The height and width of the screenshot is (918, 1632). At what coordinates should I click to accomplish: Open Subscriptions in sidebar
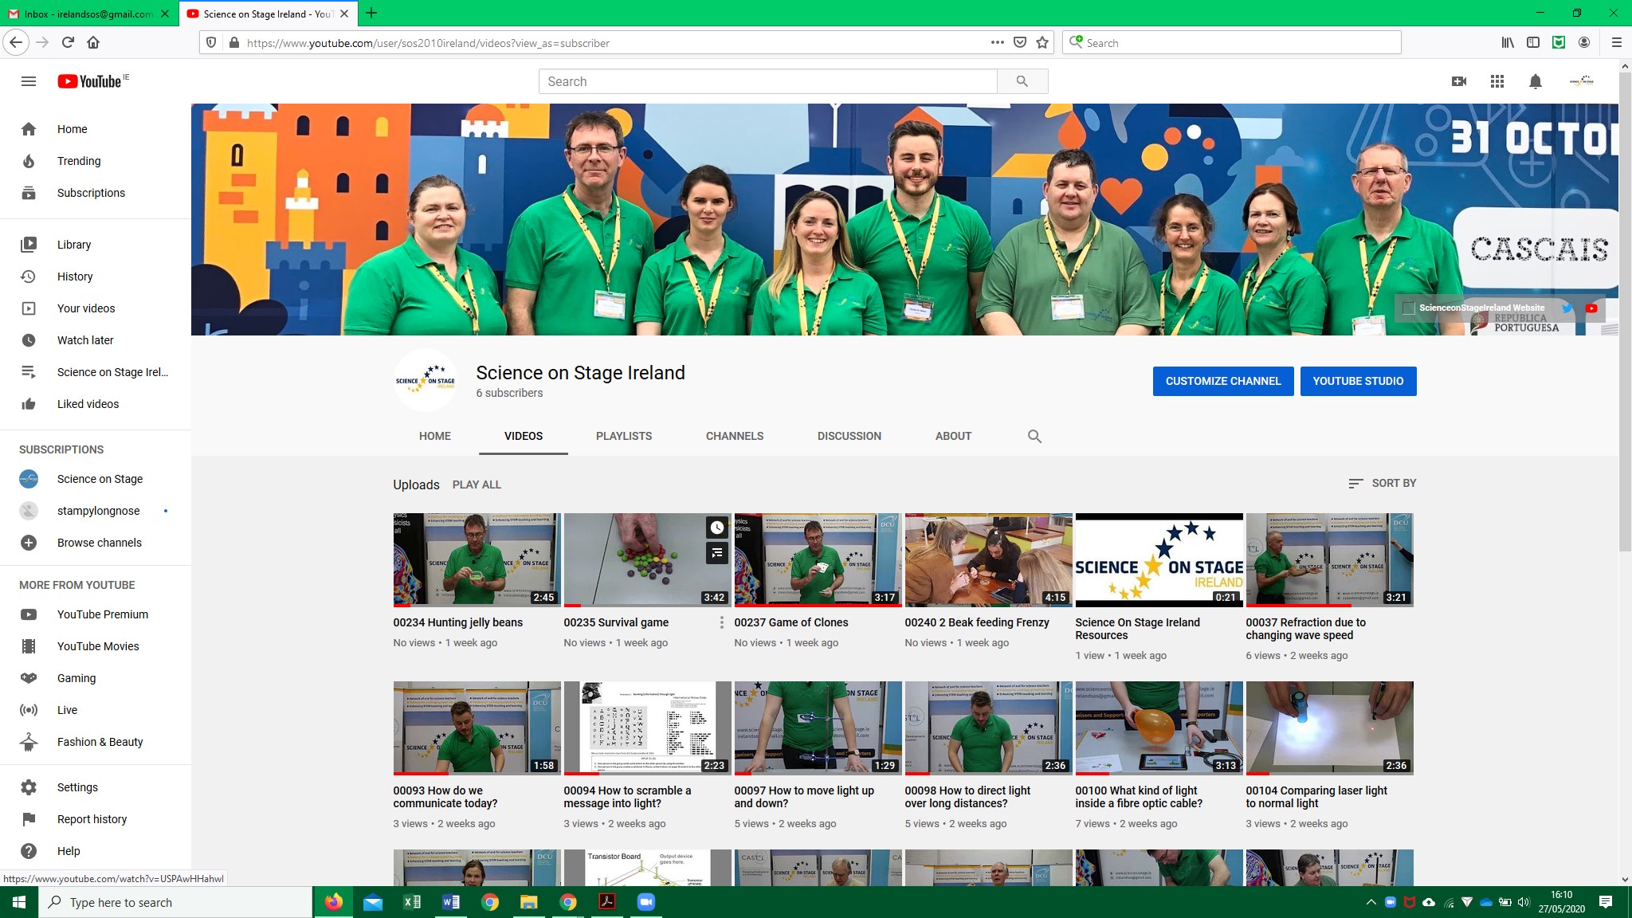tap(96, 193)
